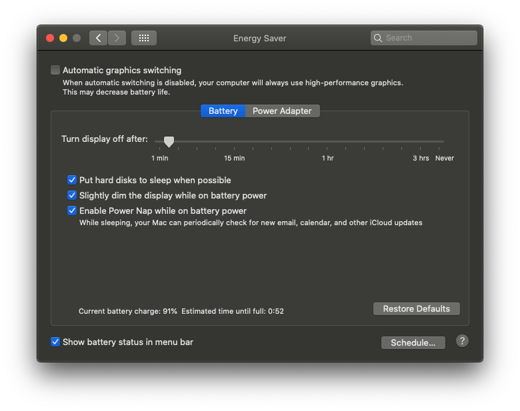Screen dimensions: 520x411
Task: Enable Automatic graphics switching checkbox
Action: point(55,70)
